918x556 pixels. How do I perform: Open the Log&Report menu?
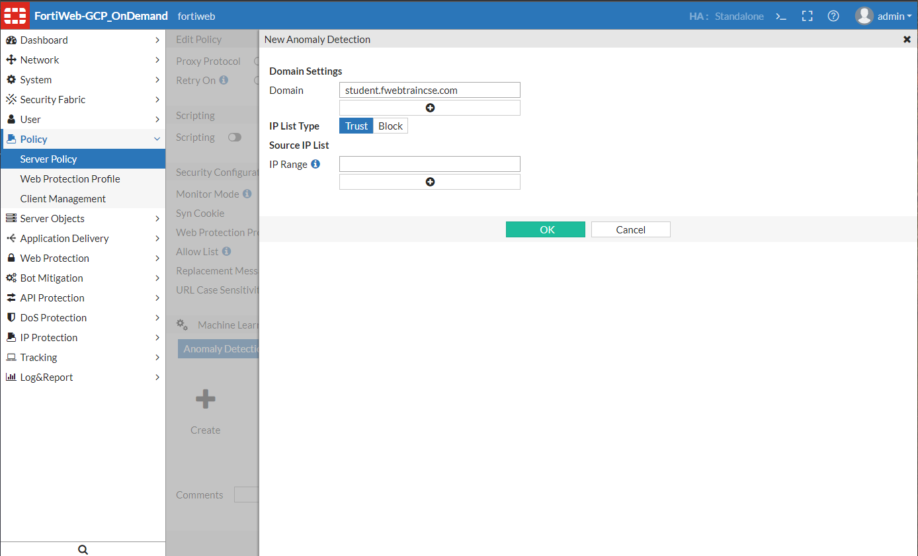pos(83,377)
